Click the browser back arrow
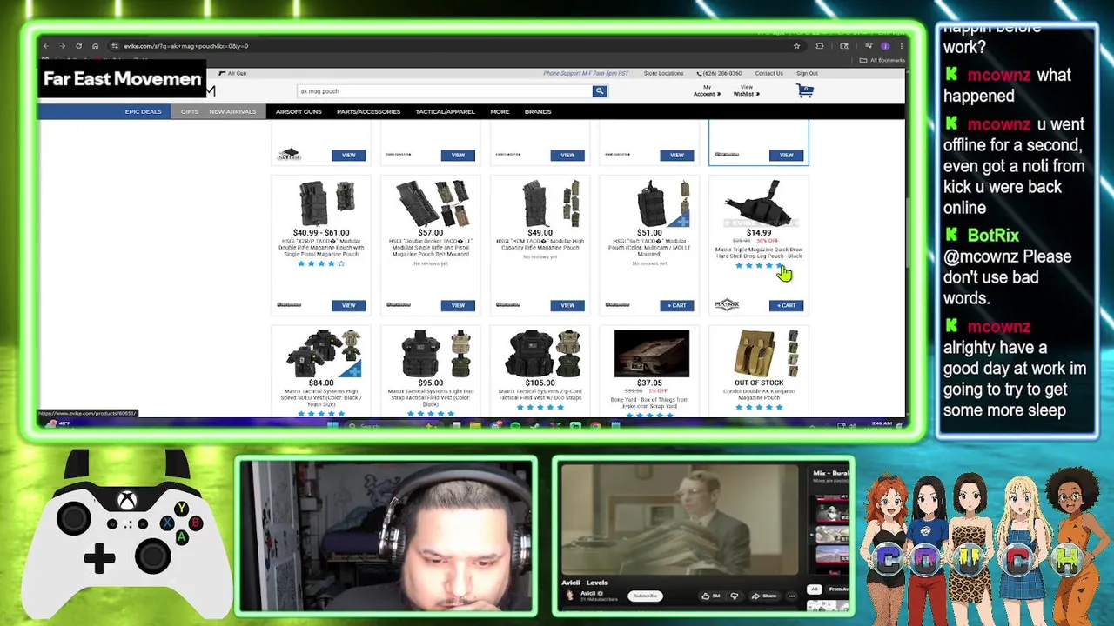Viewport: 1114px width, 626px height. tap(46, 46)
